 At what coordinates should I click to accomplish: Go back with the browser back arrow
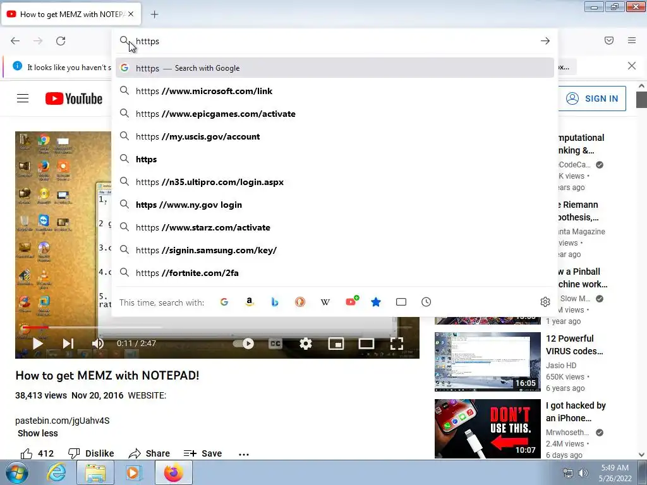click(x=15, y=41)
